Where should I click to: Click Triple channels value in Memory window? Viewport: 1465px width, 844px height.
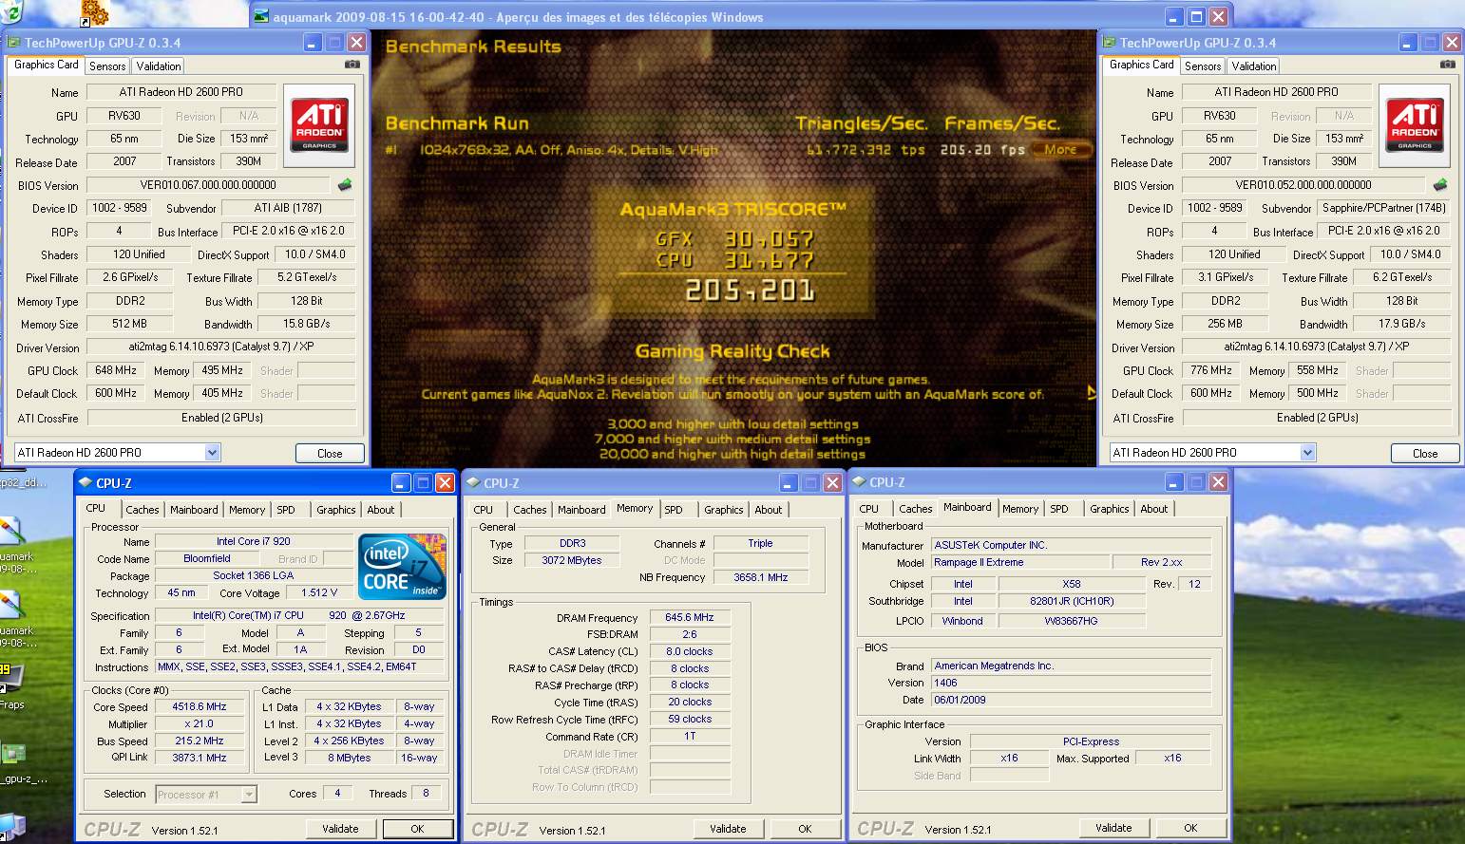(x=760, y=543)
